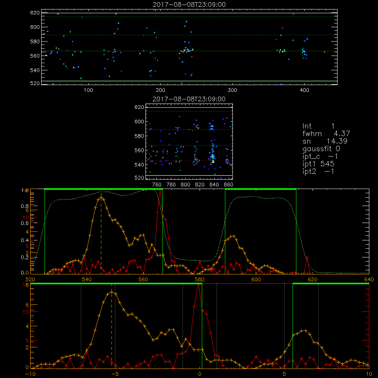Select the 'sn 14.39' value
This screenshot has height=378, width=378.
coord(325,141)
